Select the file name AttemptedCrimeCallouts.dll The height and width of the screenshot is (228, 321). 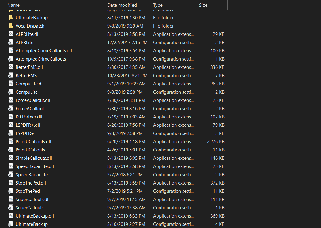(43, 51)
